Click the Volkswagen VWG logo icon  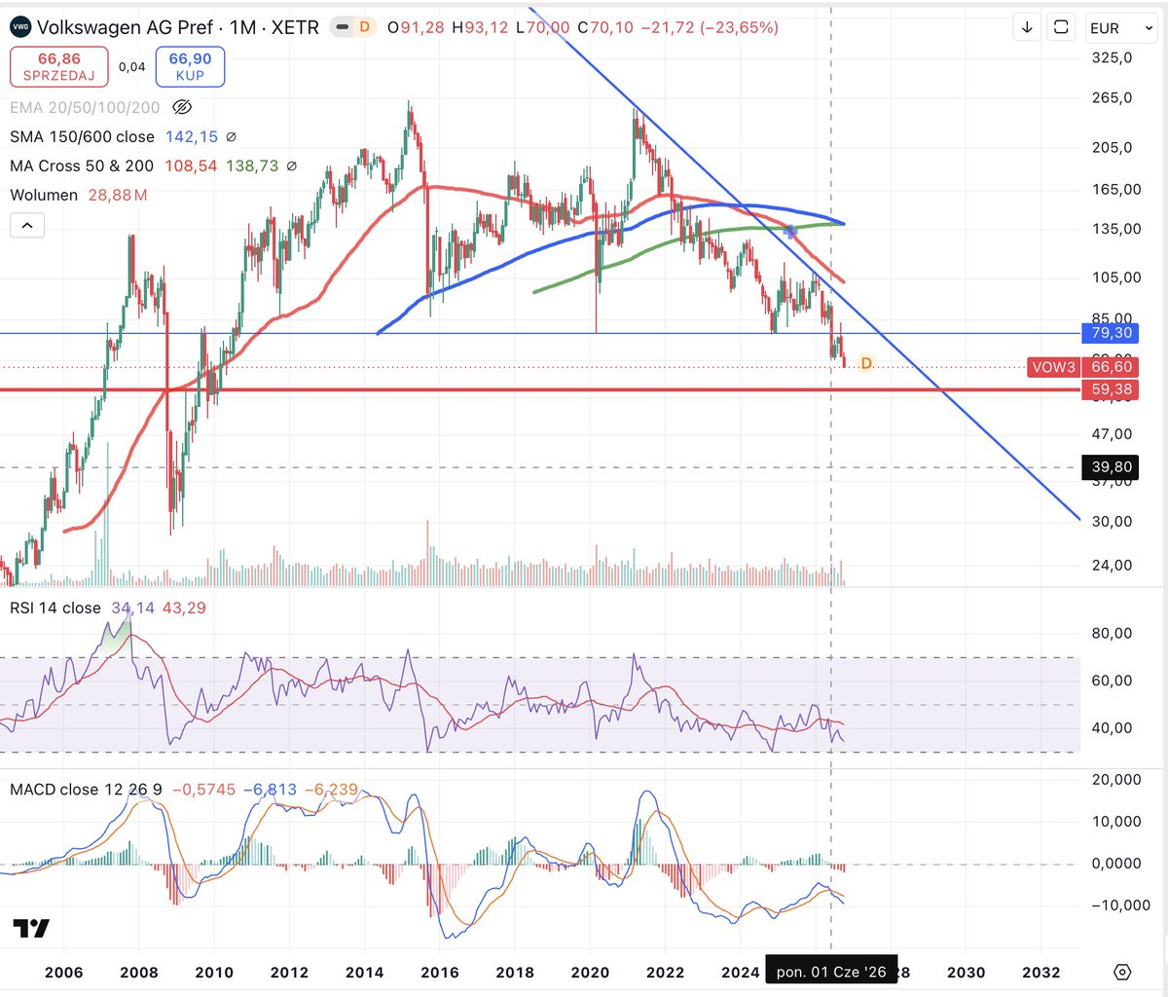(20, 27)
